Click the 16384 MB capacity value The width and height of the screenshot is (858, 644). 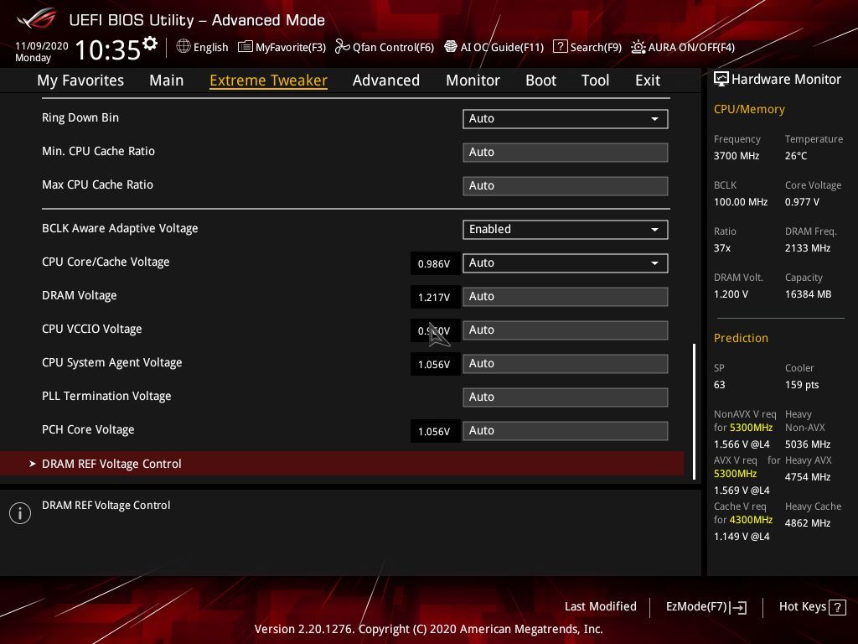pyautogui.click(x=809, y=294)
